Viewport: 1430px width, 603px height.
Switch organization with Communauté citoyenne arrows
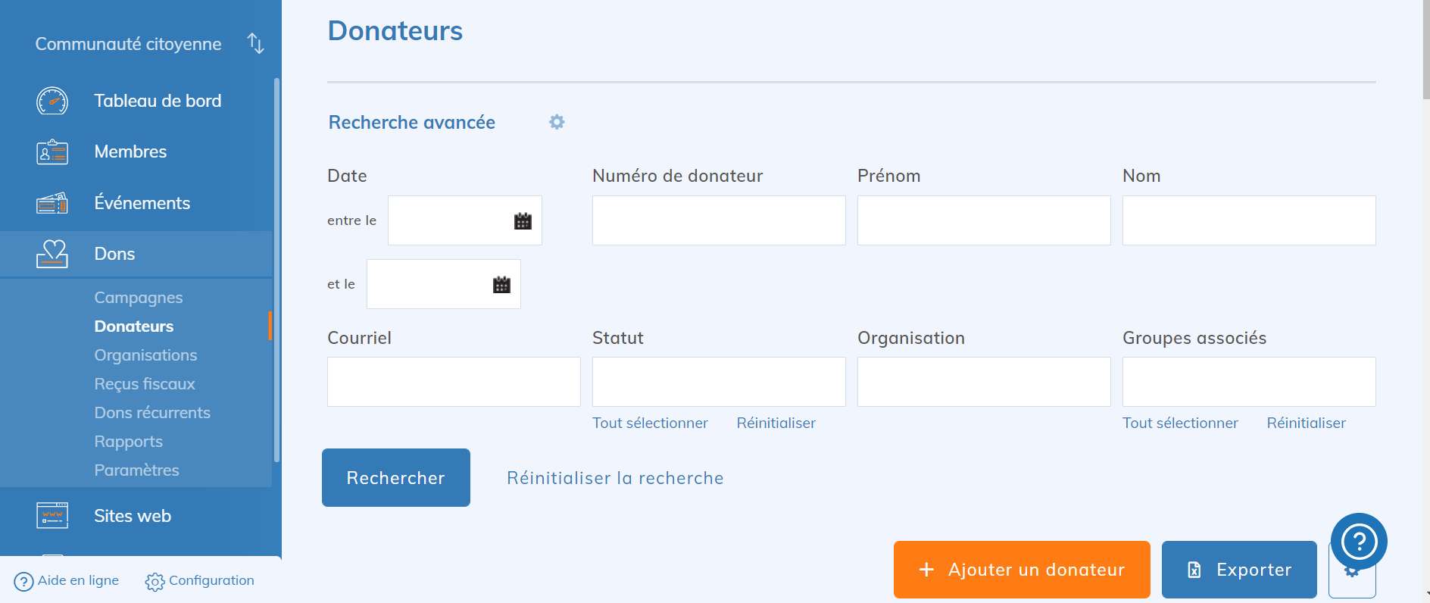coord(255,44)
